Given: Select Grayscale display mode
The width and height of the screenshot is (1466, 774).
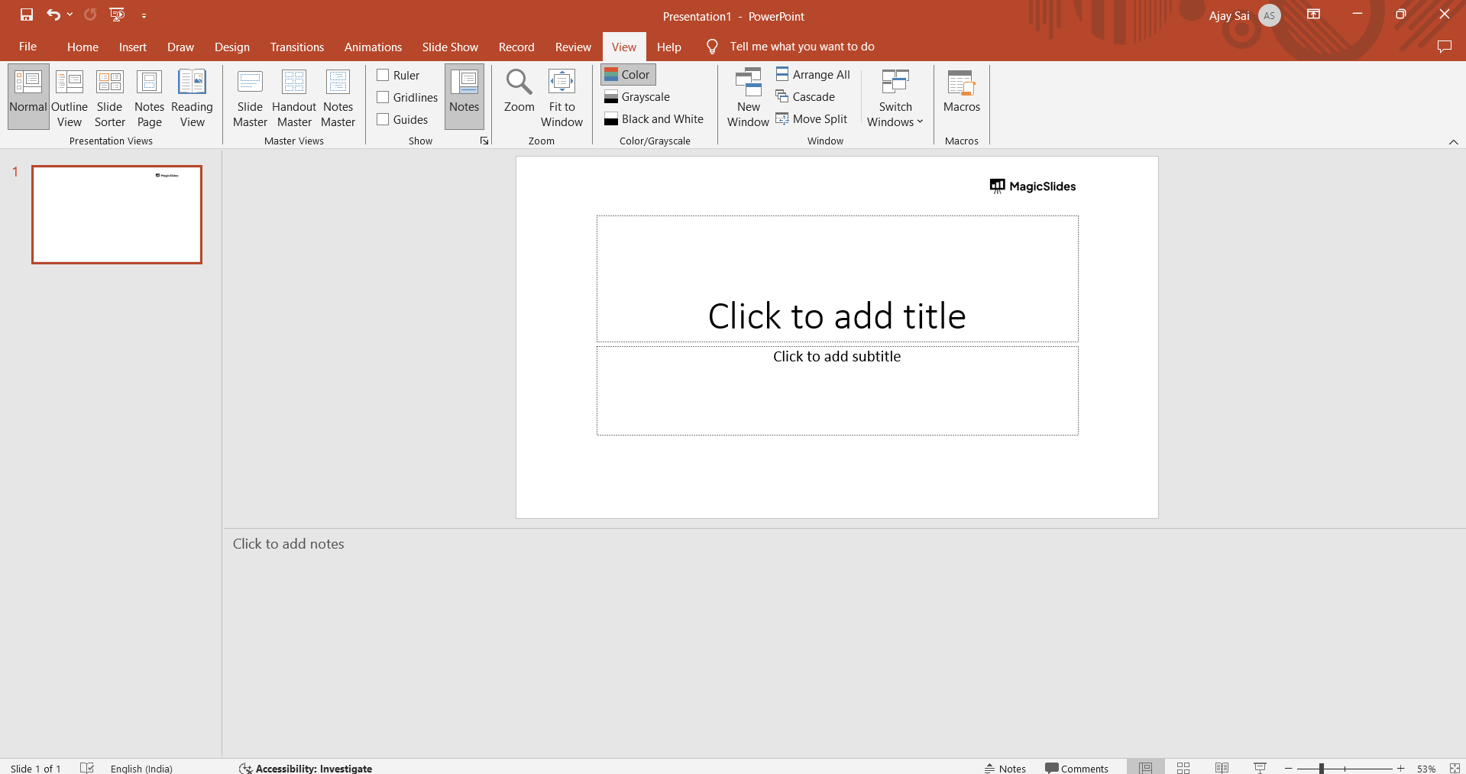Looking at the screenshot, I should pyautogui.click(x=637, y=97).
